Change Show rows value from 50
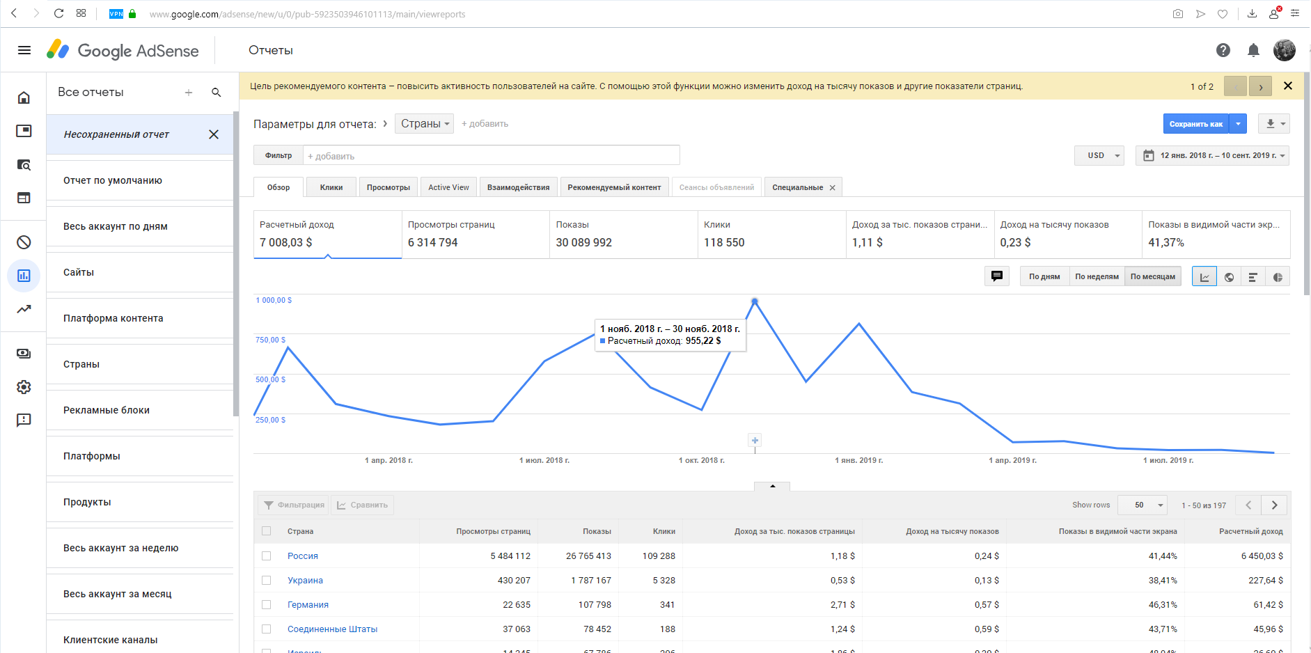The height and width of the screenshot is (653, 1311). 1143,505
